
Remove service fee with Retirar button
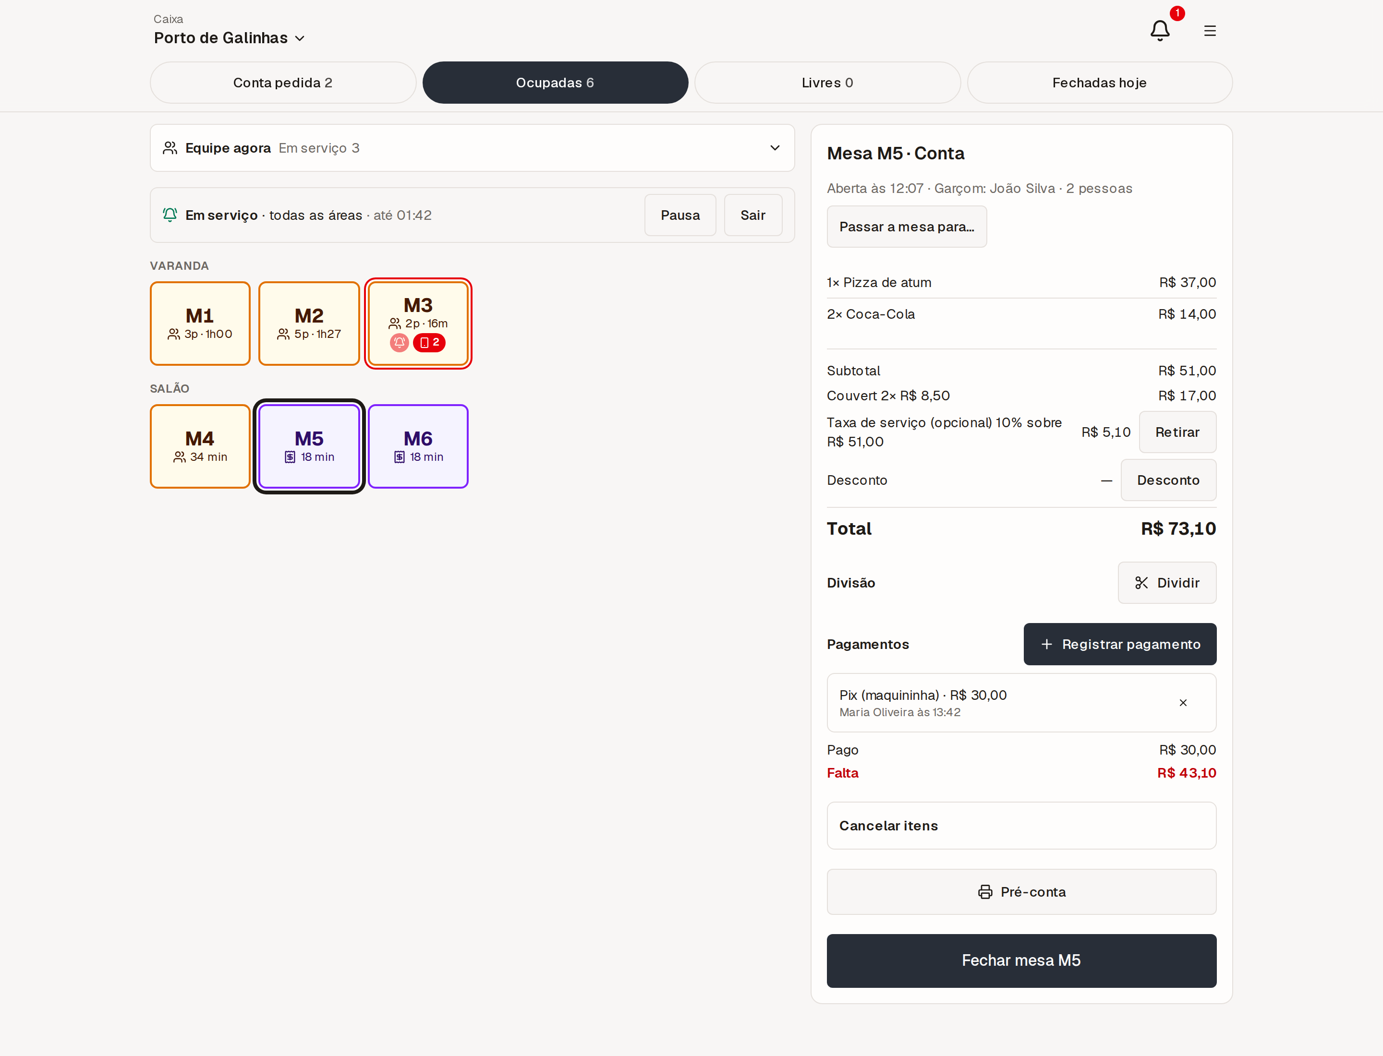[x=1177, y=432]
